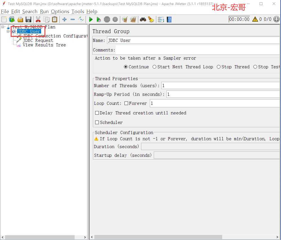Open the Tools menu
281x240 pixels.
[x=78, y=12]
